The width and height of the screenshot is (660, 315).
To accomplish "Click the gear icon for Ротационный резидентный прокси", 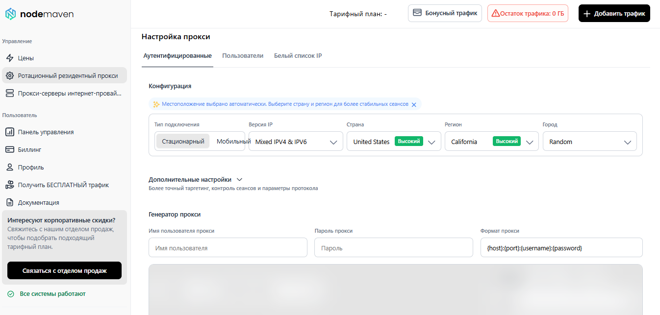I will pyautogui.click(x=9, y=75).
